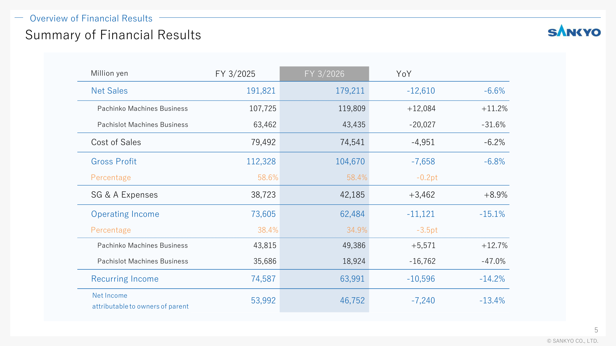Image resolution: width=616 pixels, height=346 pixels.
Task: Click Net Income value 46,752
Action: [352, 301]
